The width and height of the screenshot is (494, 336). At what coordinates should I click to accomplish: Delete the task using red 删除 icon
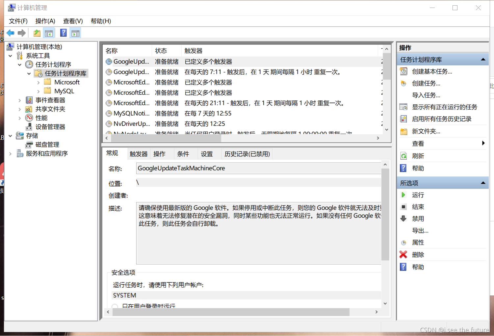tap(403, 254)
